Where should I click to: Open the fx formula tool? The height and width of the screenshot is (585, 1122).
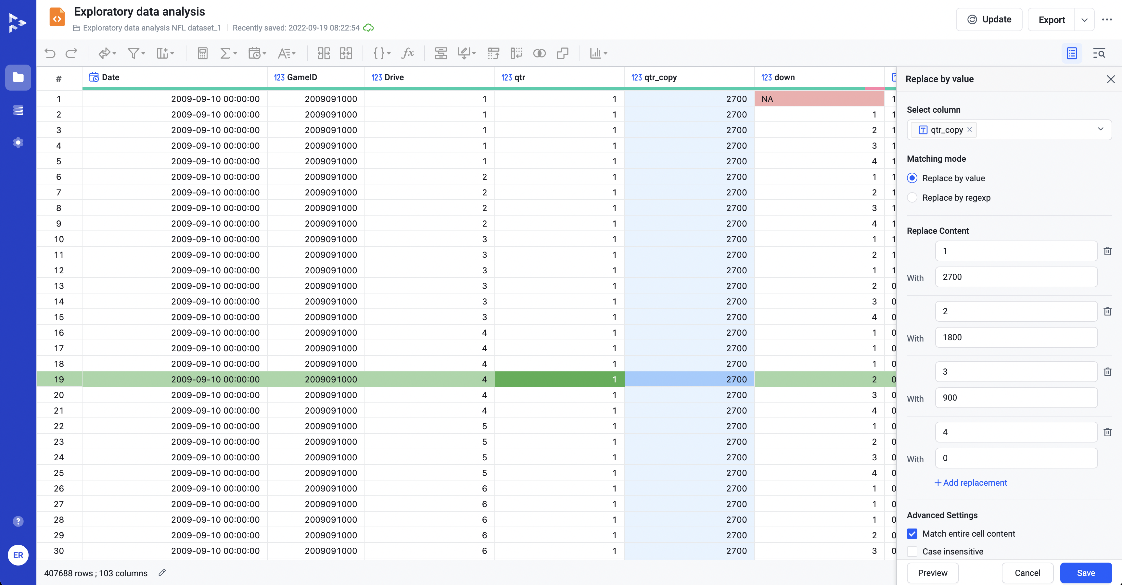(x=408, y=54)
